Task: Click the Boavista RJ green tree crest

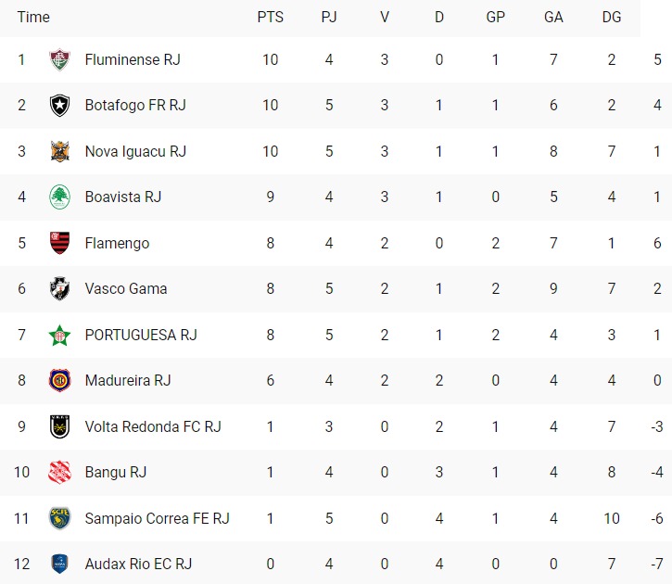Action: coord(59,197)
